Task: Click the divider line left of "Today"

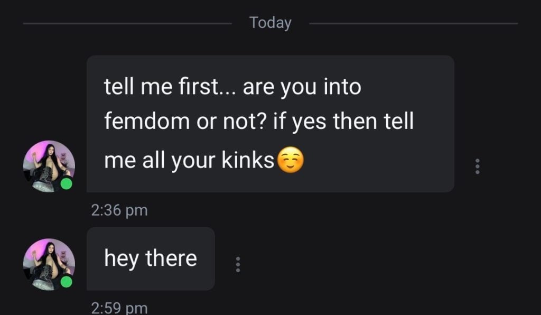Action: [x=127, y=23]
